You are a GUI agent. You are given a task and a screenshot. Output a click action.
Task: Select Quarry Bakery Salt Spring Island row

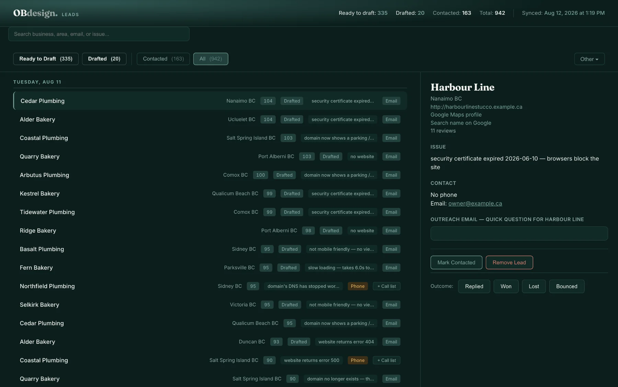(210, 379)
